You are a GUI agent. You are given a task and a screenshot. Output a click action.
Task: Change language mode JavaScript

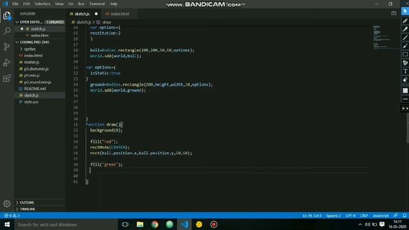(x=381, y=215)
